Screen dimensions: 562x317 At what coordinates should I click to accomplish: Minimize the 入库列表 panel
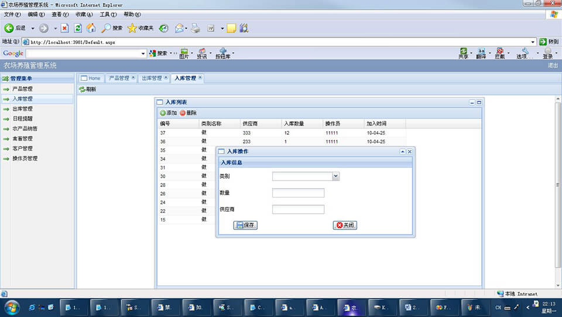(x=472, y=103)
